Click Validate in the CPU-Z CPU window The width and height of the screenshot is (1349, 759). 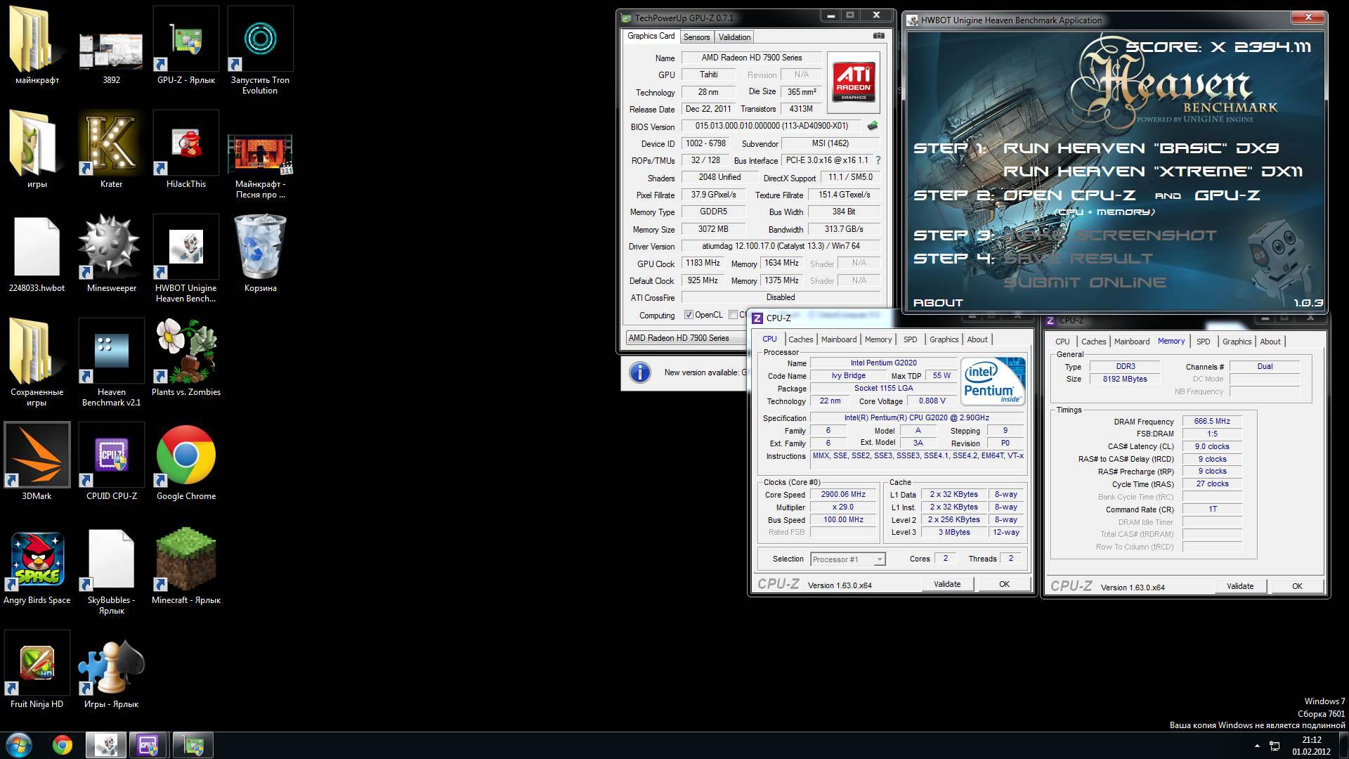[x=946, y=584]
